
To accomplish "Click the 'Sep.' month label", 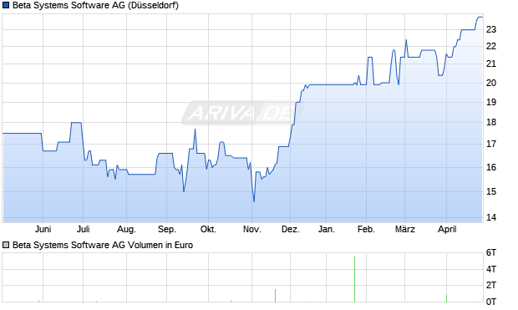I will click(167, 229).
